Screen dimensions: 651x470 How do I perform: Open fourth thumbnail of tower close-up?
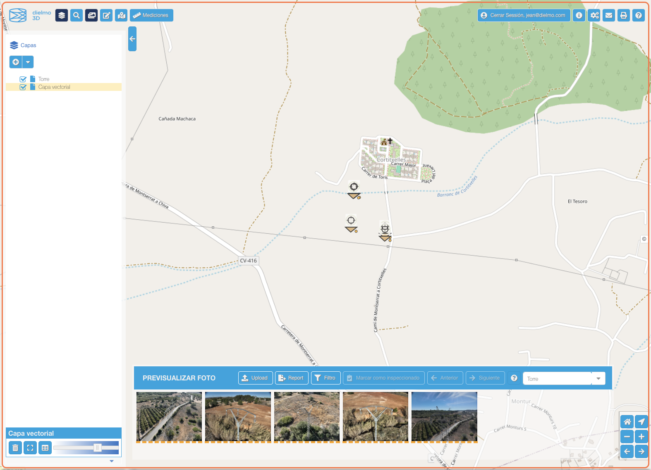[375, 417]
